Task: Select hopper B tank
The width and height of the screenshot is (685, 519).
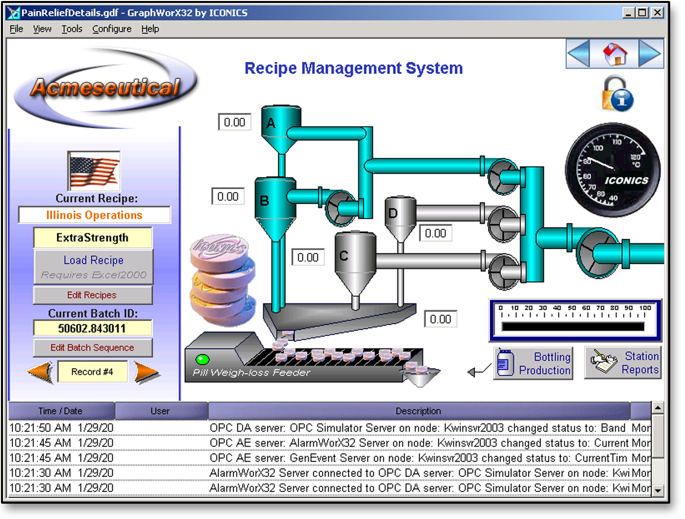Action: 275,209
